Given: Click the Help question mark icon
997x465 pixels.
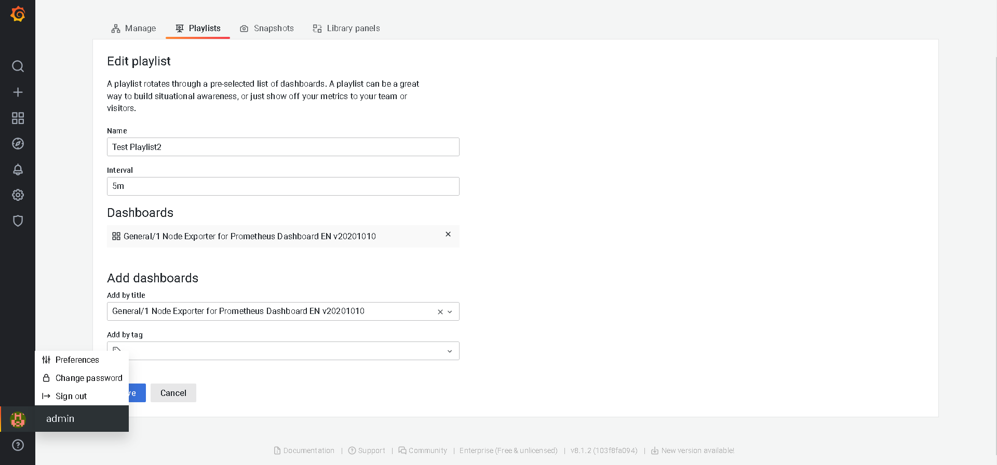Looking at the screenshot, I should pos(18,445).
